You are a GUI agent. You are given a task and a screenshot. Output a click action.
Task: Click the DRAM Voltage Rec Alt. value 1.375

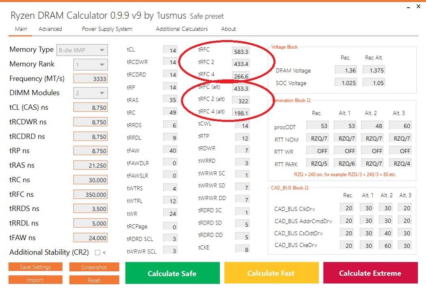coord(374,70)
